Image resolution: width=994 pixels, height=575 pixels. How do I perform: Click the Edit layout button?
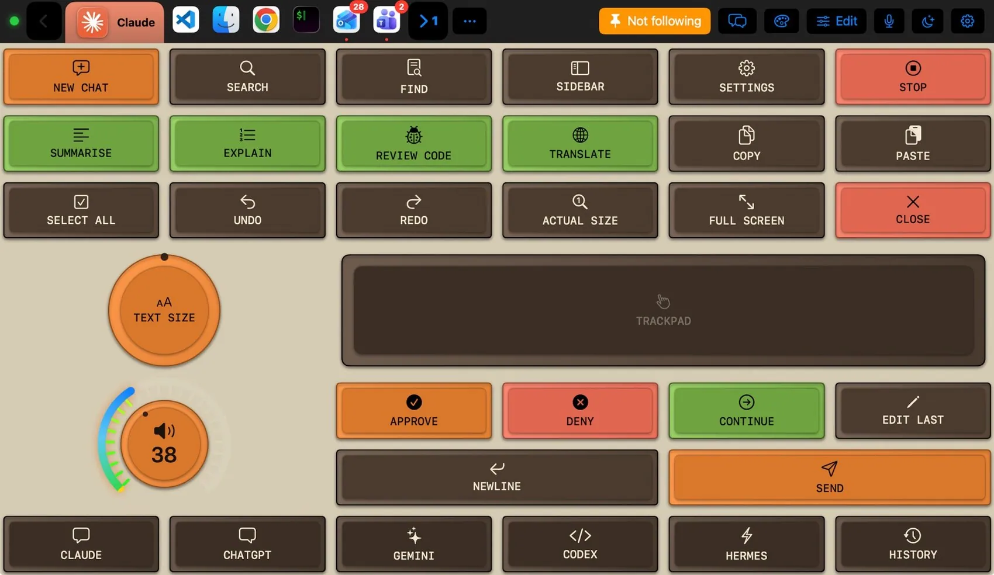pyautogui.click(x=837, y=22)
